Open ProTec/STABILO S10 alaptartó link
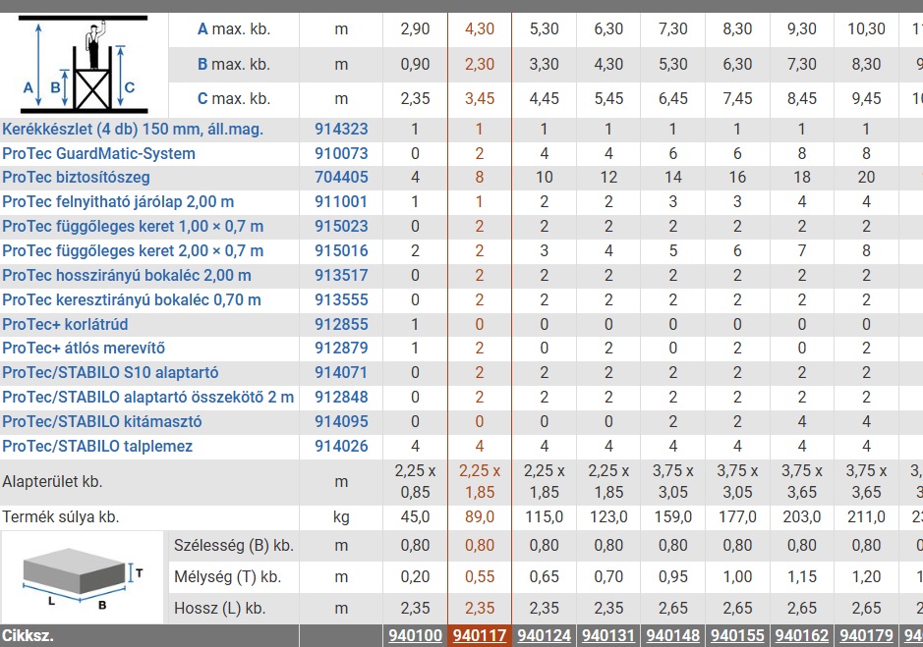This screenshot has height=647, width=923. click(110, 372)
